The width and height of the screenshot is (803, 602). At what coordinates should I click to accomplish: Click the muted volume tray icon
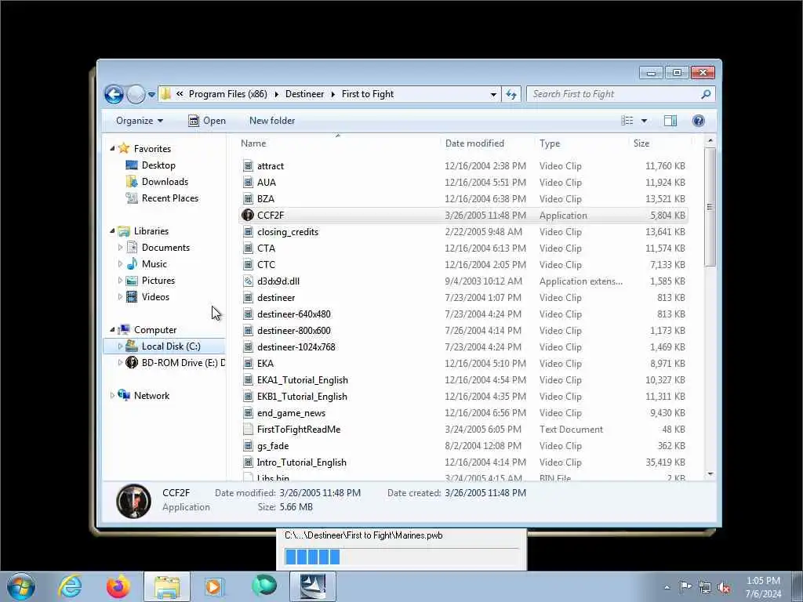click(724, 588)
